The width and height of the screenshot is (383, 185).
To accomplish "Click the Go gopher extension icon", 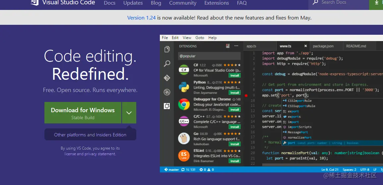I will coord(184,138).
